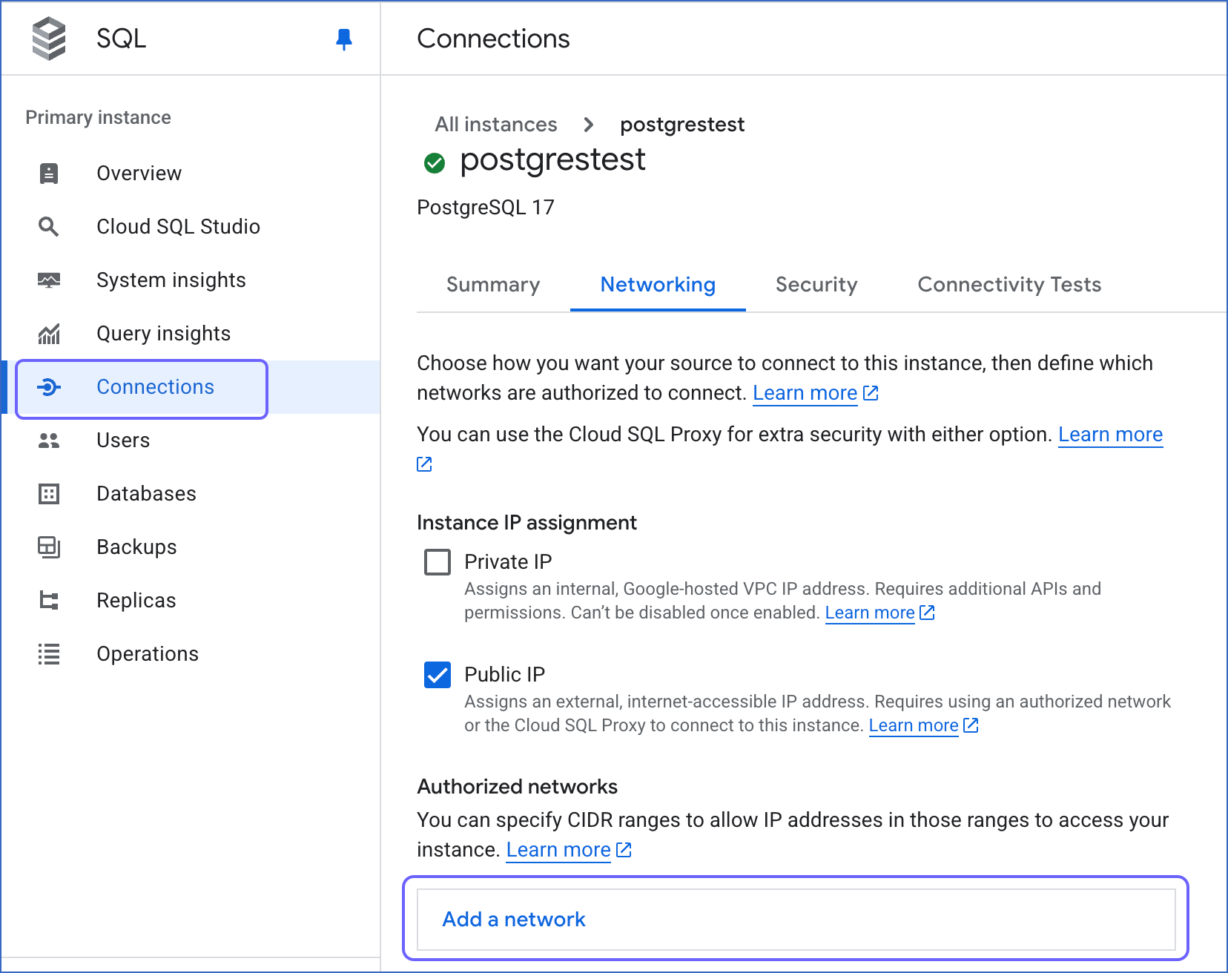Viewport: 1228px width, 973px height.
Task: Click the Primary instance sidebar label
Action: click(98, 118)
